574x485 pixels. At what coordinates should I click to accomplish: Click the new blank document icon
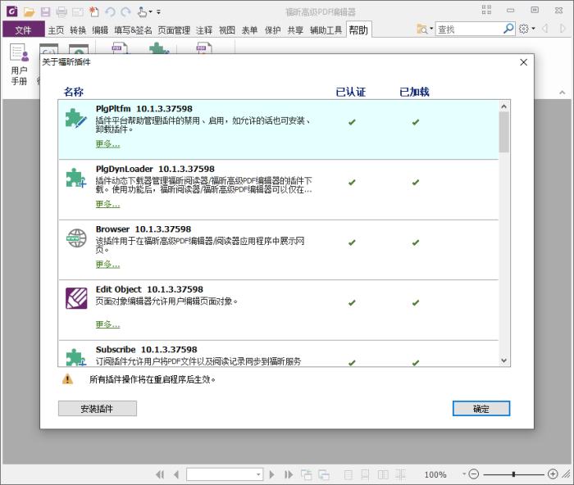click(94, 12)
